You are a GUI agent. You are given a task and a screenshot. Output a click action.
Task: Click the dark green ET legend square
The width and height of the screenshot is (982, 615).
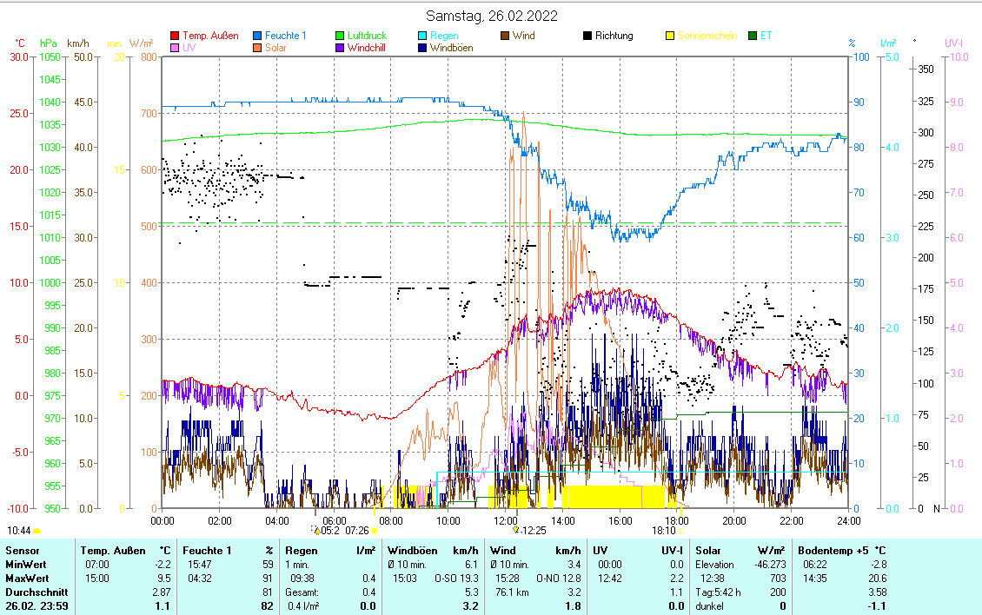click(x=753, y=36)
